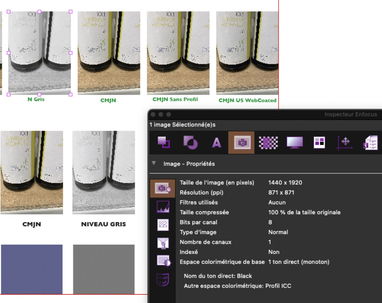The image size is (382, 303).
Task: Click the Nombre de canaux label
Action: click(206, 242)
